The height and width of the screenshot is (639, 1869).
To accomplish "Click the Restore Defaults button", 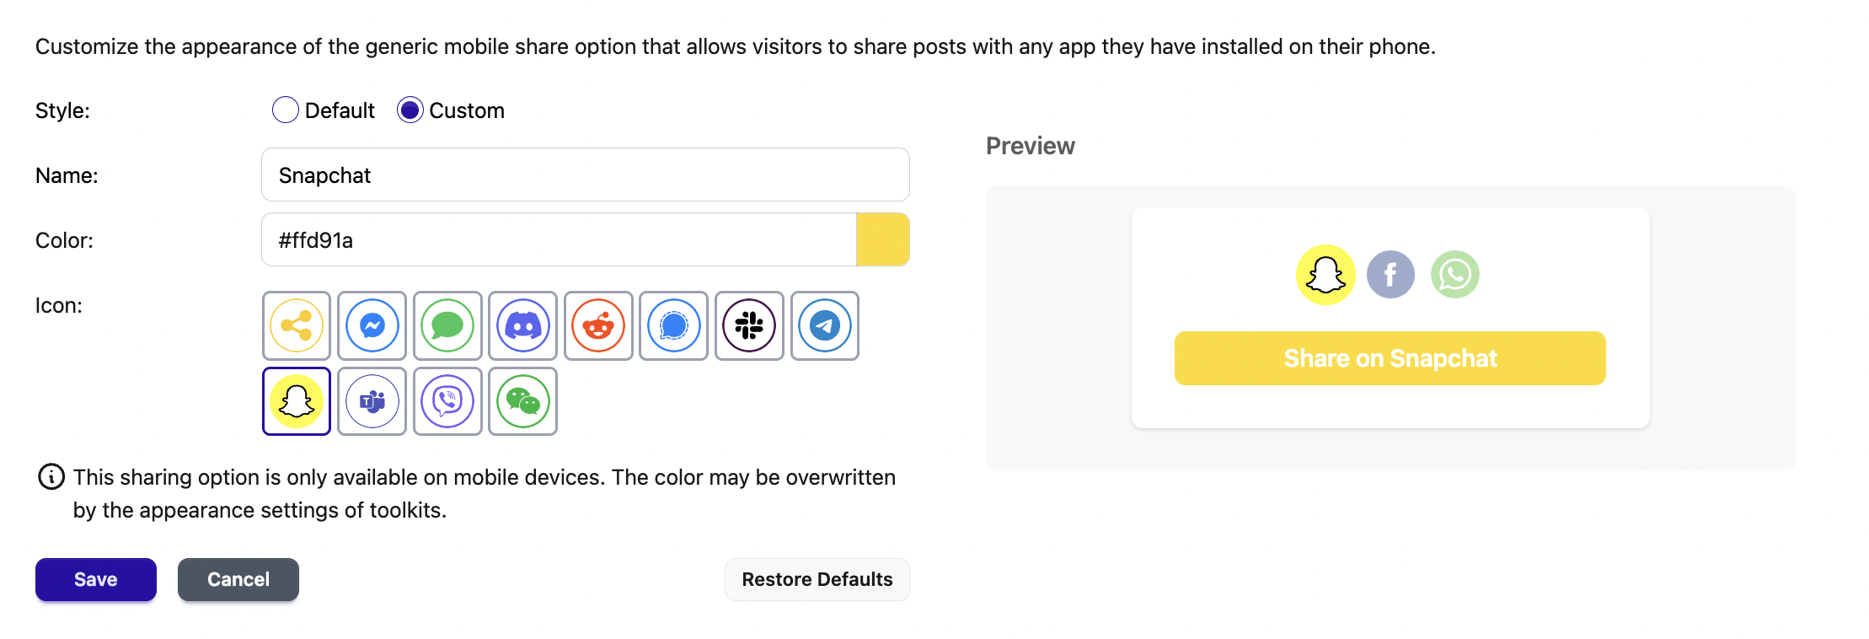I will pyautogui.click(x=817, y=579).
